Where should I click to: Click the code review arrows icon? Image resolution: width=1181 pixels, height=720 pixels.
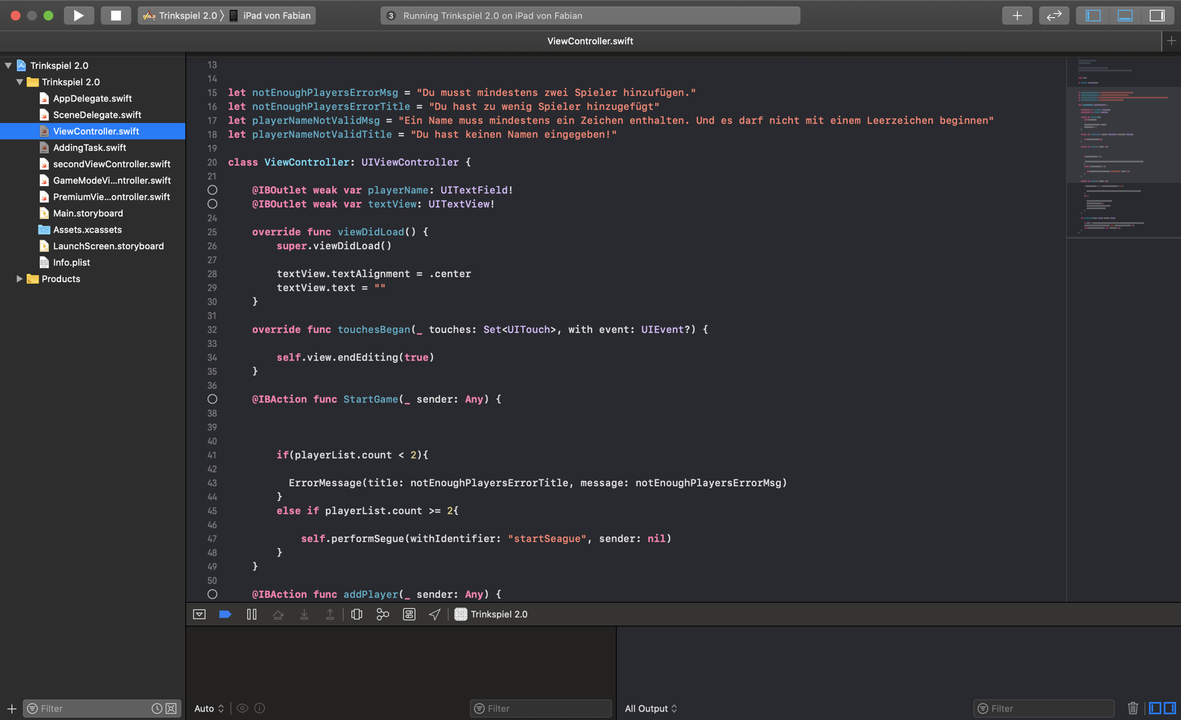click(x=1054, y=15)
